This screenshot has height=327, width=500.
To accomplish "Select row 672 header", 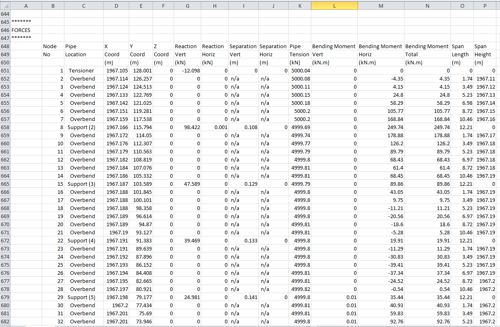I will [x=5, y=240].
